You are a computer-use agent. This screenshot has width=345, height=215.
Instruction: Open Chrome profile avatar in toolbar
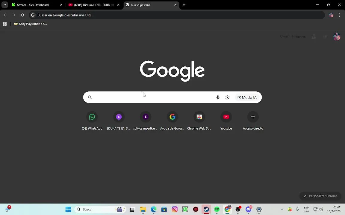click(x=331, y=15)
